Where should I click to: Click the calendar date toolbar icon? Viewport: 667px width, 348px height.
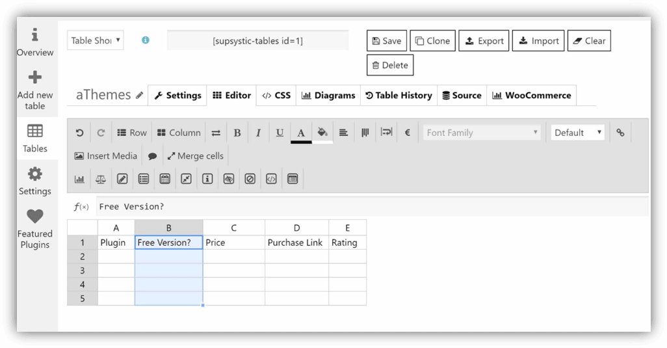pos(164,179)
